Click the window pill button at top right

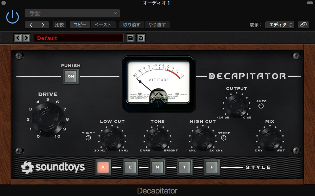[310, 3]
